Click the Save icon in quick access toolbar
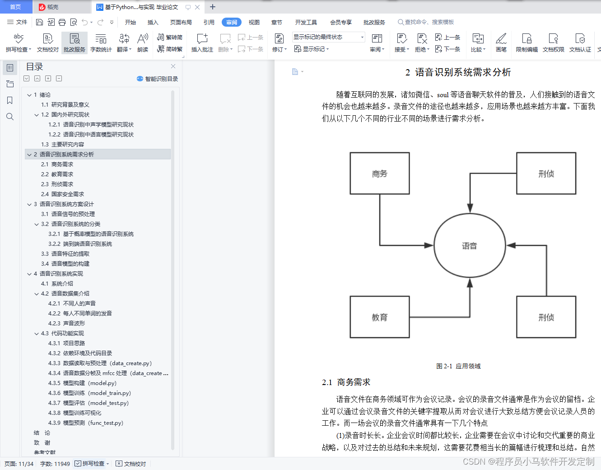The height and width of the screenshot is (470, 601). pos(39,22)
